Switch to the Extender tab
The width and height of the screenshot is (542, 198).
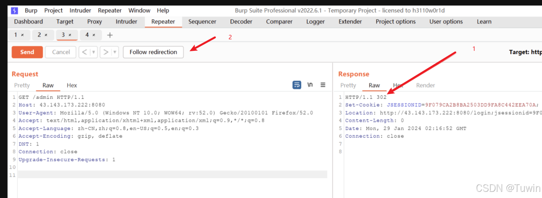pos(350,22)
